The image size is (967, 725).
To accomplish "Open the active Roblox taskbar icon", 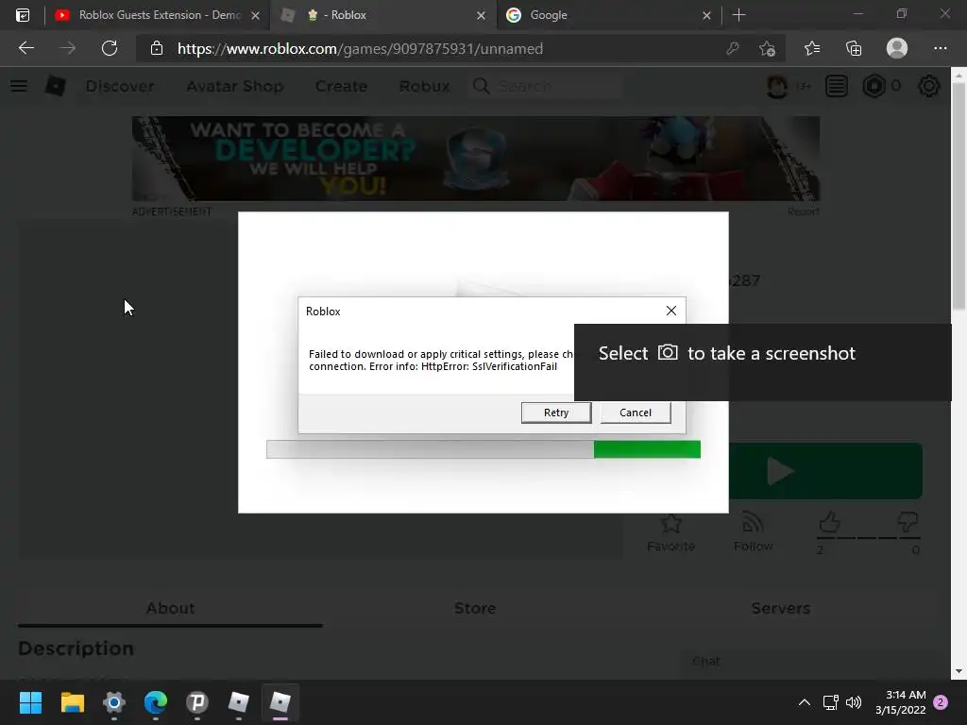I will [280, 702].
